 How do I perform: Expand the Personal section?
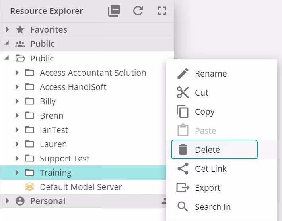tap(8, 201)
